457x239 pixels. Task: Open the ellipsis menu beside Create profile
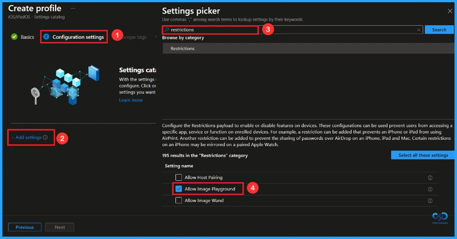[x=73, y=9]
